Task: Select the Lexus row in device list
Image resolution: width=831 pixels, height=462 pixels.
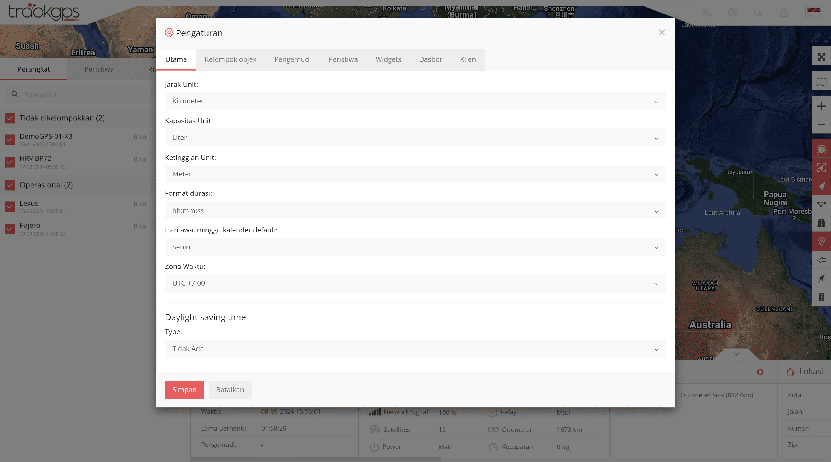Action: click(78, 206)
